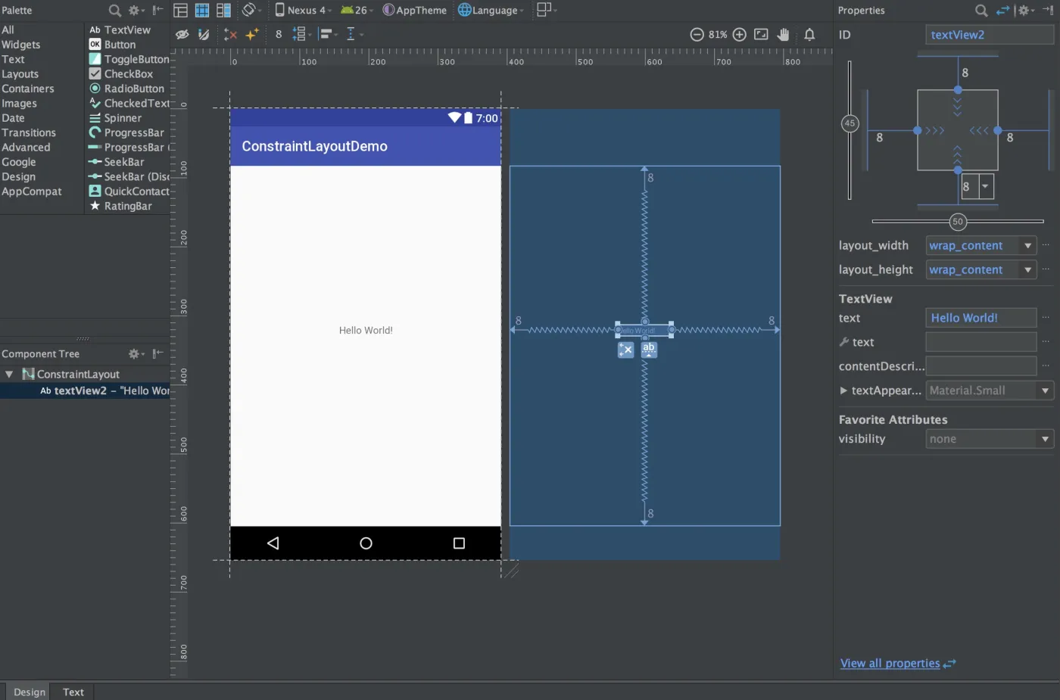
Task: Click the zoom in plus icon
Action: coord(740,34)
